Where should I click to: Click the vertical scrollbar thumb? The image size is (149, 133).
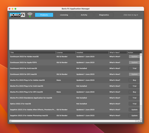[x=141, y=80]
